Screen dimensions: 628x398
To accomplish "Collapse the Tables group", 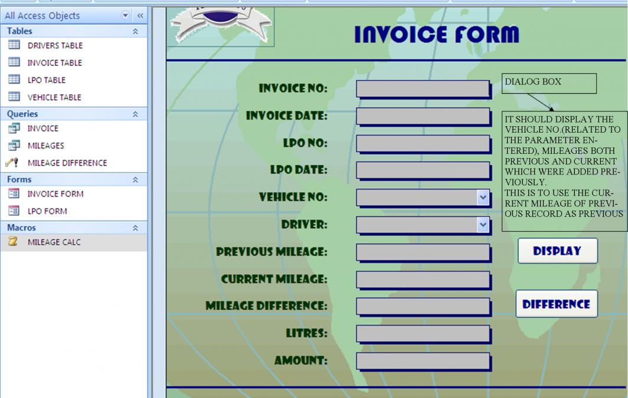I will (135, 31).
